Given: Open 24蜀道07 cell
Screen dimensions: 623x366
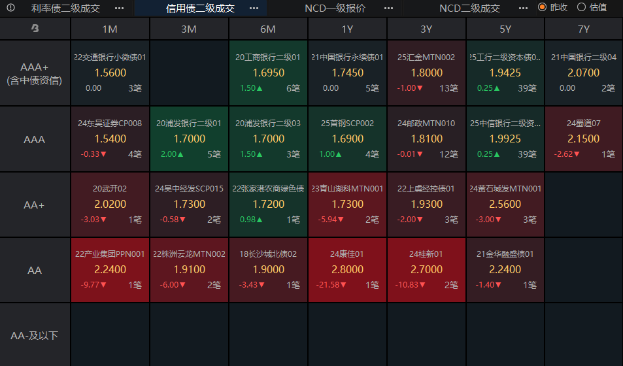Looking at the screenshot, I should pyautogui.click(x=584, y=139).
